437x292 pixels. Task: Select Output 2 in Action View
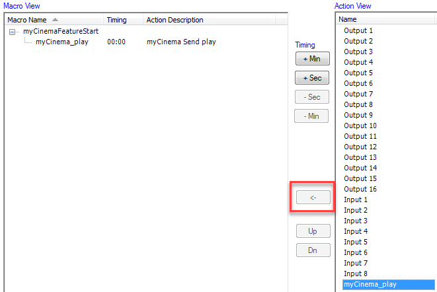(358, 41)
